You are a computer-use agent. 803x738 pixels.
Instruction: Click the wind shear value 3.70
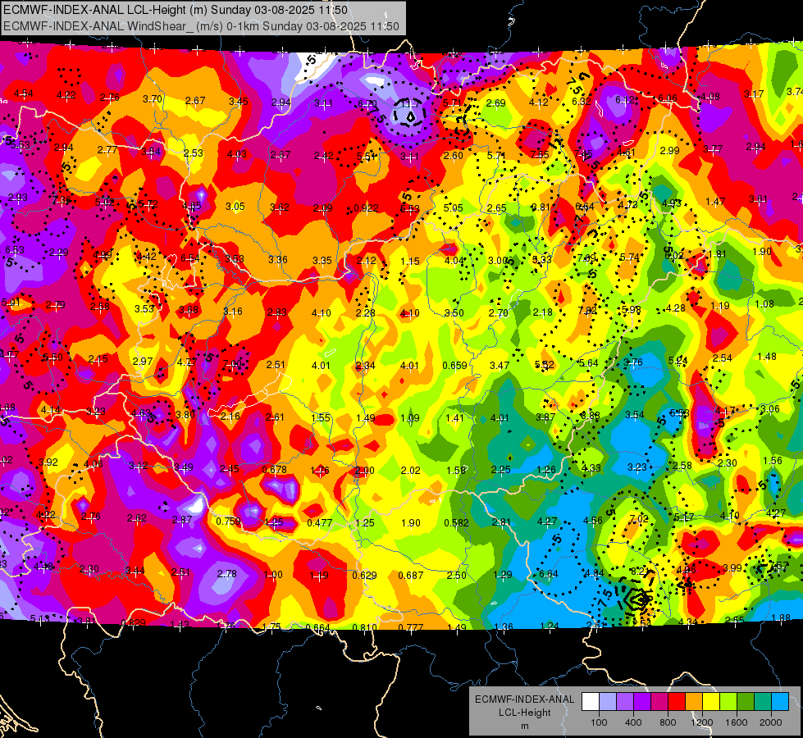152,99
